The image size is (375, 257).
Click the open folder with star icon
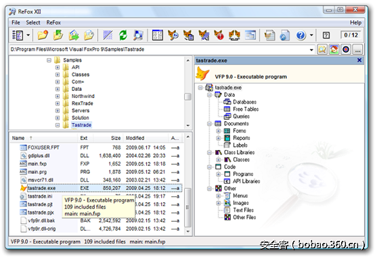click(43, 35)
